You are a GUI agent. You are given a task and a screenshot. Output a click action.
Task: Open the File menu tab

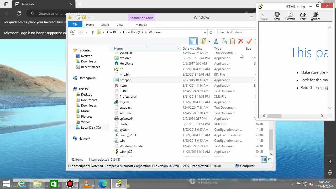pos(75,24)
